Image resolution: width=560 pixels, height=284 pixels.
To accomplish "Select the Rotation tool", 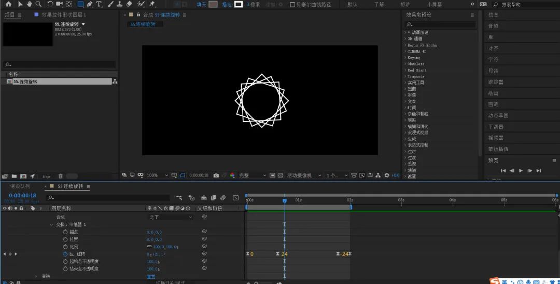I will coord(50,4).
